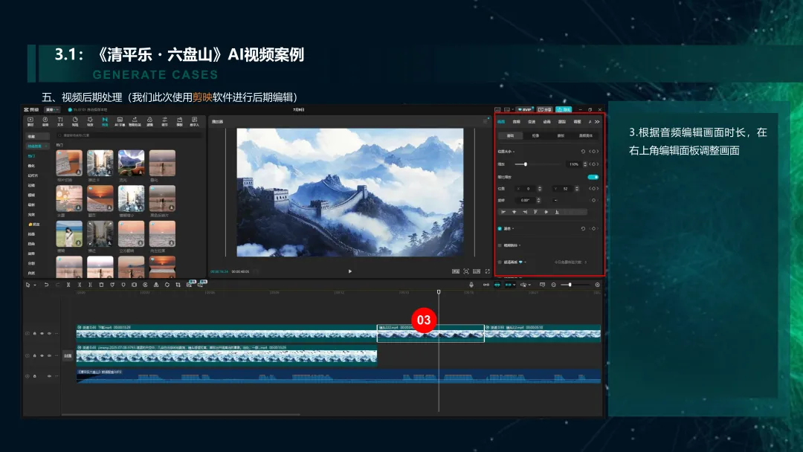Viewport: 803px width, 452px height.
Task: Reset the 位置大小 position-size settings
Action: point(583,152)
